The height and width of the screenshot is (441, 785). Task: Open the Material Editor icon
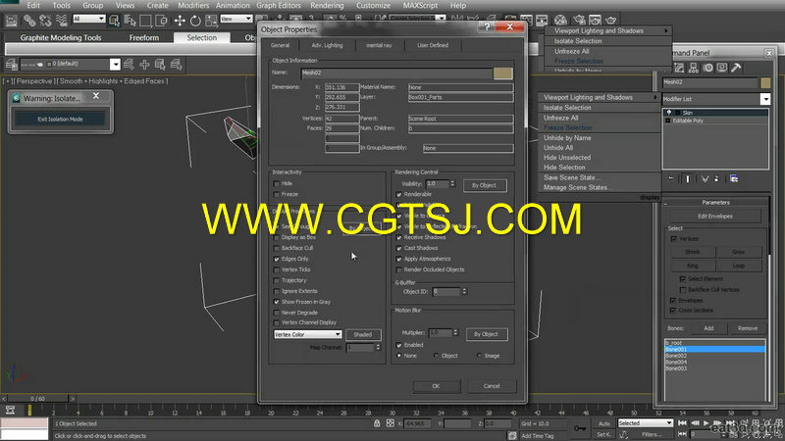click(560, 20)
